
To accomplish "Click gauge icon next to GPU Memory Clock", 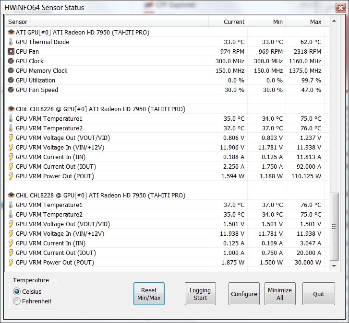I will click(x=11, y=70).
